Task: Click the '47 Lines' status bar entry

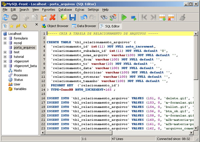Action: pyautogui.click(x=117, y=139)
